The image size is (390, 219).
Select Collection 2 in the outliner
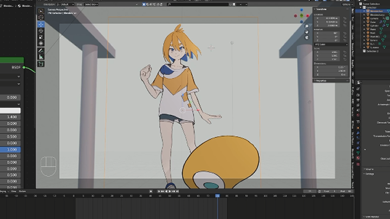pos(372,51)
